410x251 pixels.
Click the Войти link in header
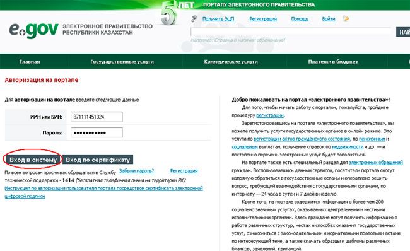pyautogui.click(x=329, y=19)
